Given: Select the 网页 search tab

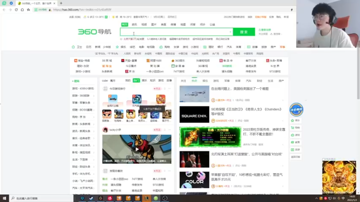Looking at the screenshot, I should pyautogui.click(x=125, y=25).
